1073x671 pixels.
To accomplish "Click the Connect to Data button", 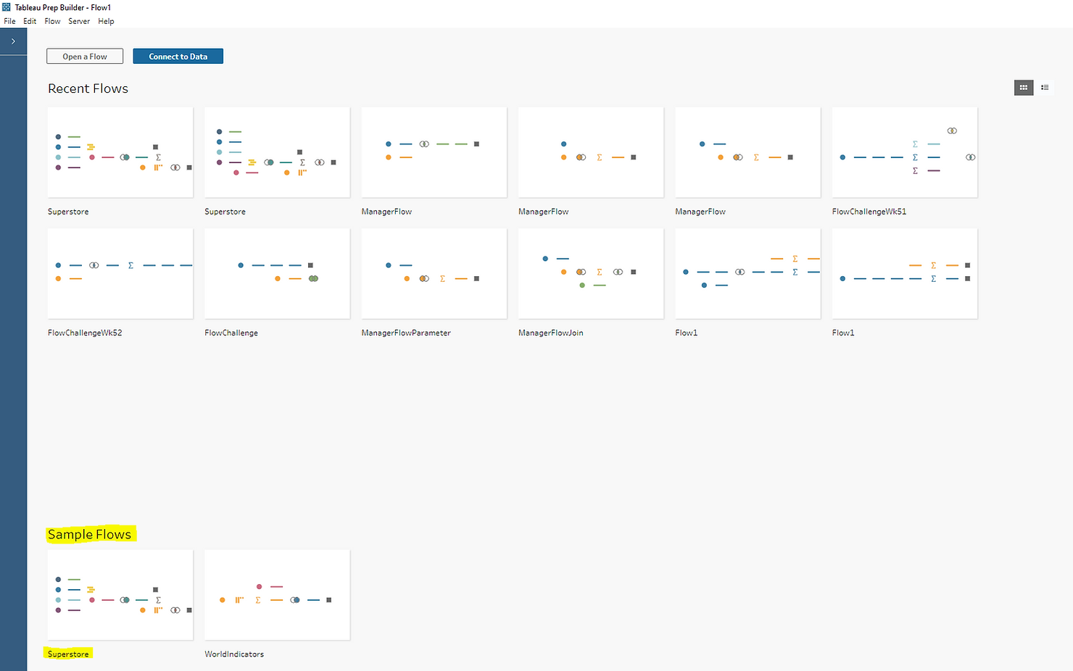I will (x=178, y=57).
